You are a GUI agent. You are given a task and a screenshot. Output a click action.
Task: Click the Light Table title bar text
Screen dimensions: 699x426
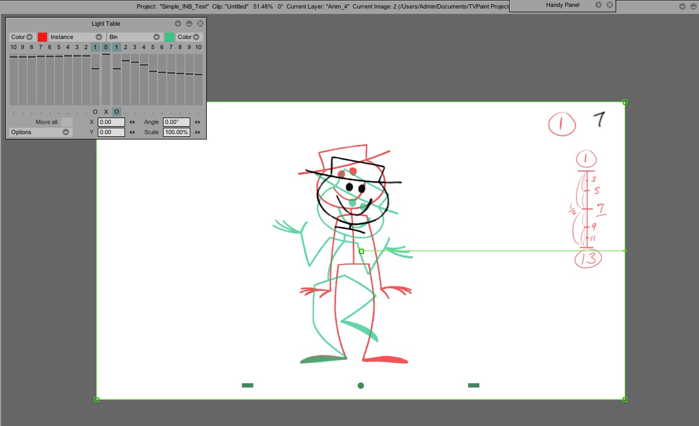coord(106,24)
